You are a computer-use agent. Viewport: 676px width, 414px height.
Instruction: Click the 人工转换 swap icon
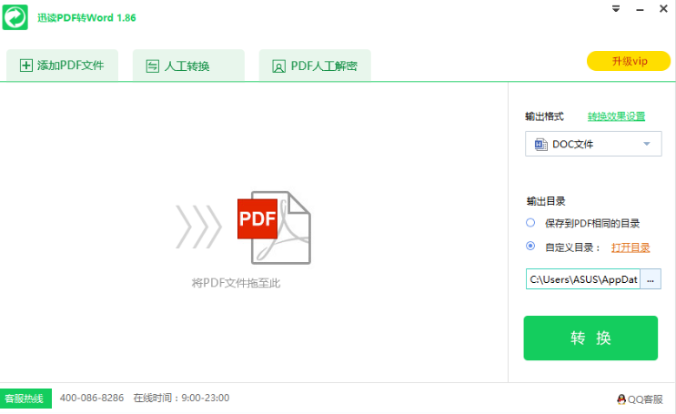pyautogui.click(x=152, y=66)
